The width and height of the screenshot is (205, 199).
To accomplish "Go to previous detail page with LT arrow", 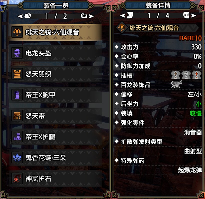I will click(x=126, y=15).
